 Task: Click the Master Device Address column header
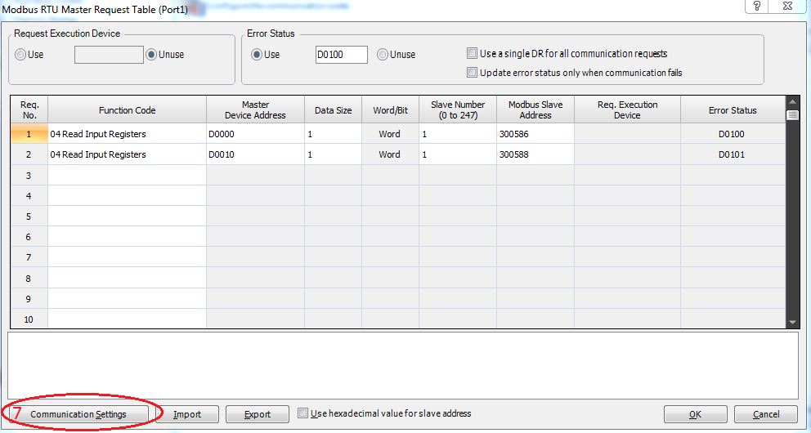tap(256, 109)
